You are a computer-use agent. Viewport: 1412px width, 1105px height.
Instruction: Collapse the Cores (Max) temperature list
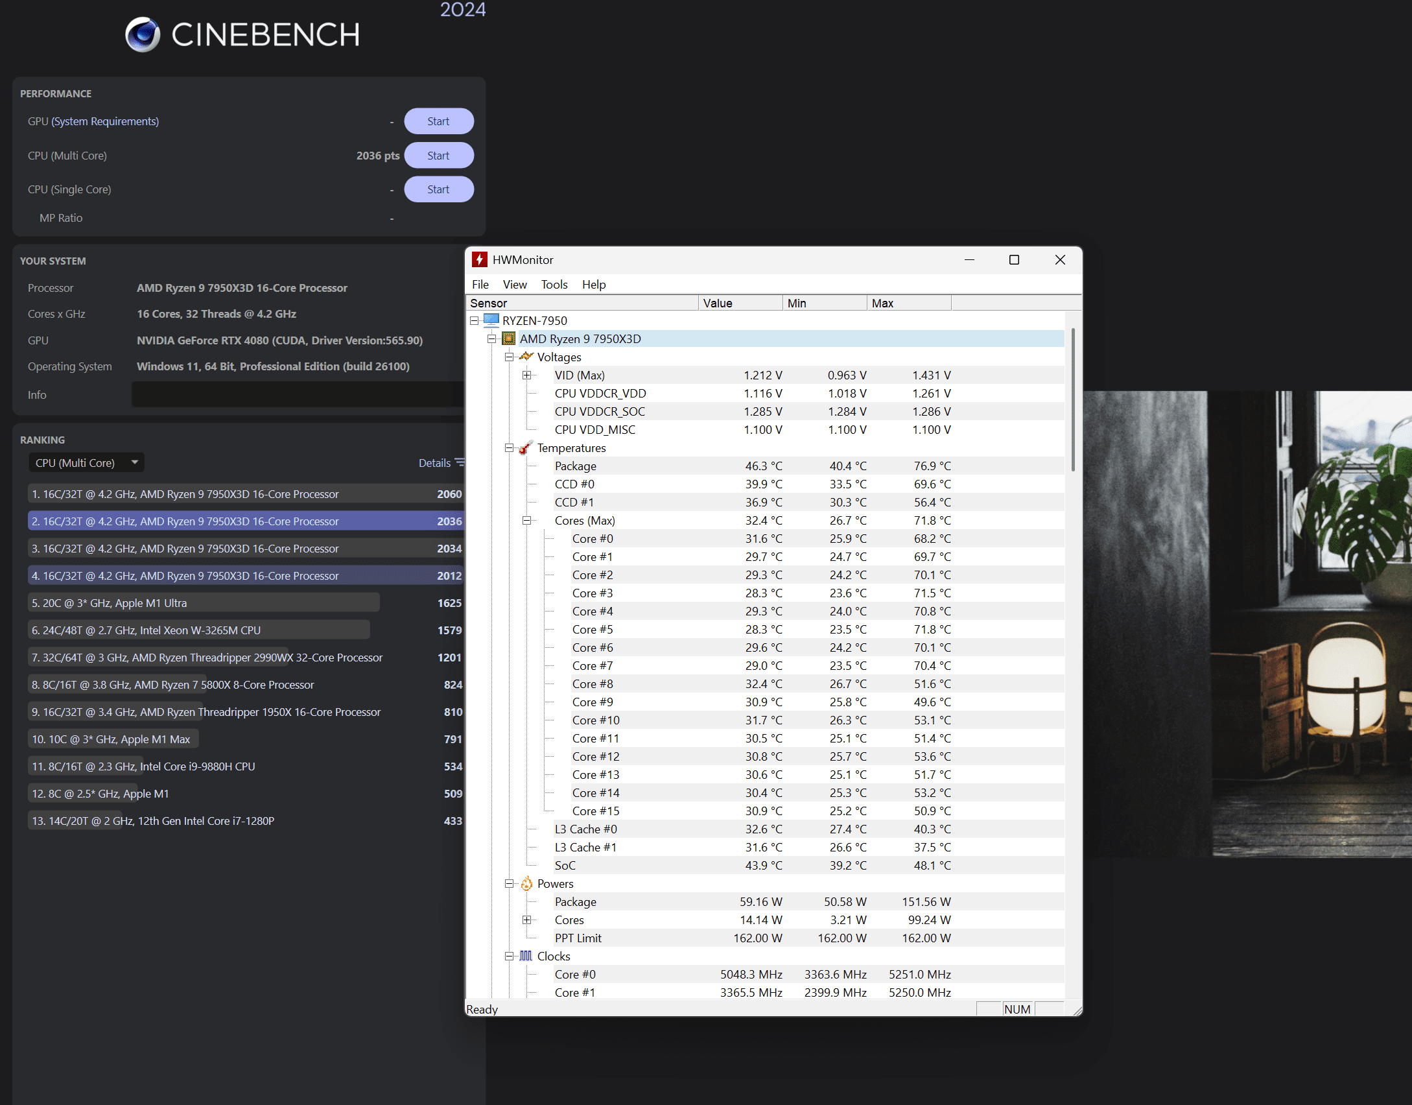[526, 520]
